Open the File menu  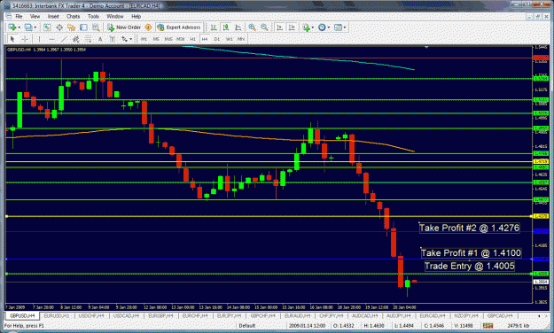click(19, 16)
